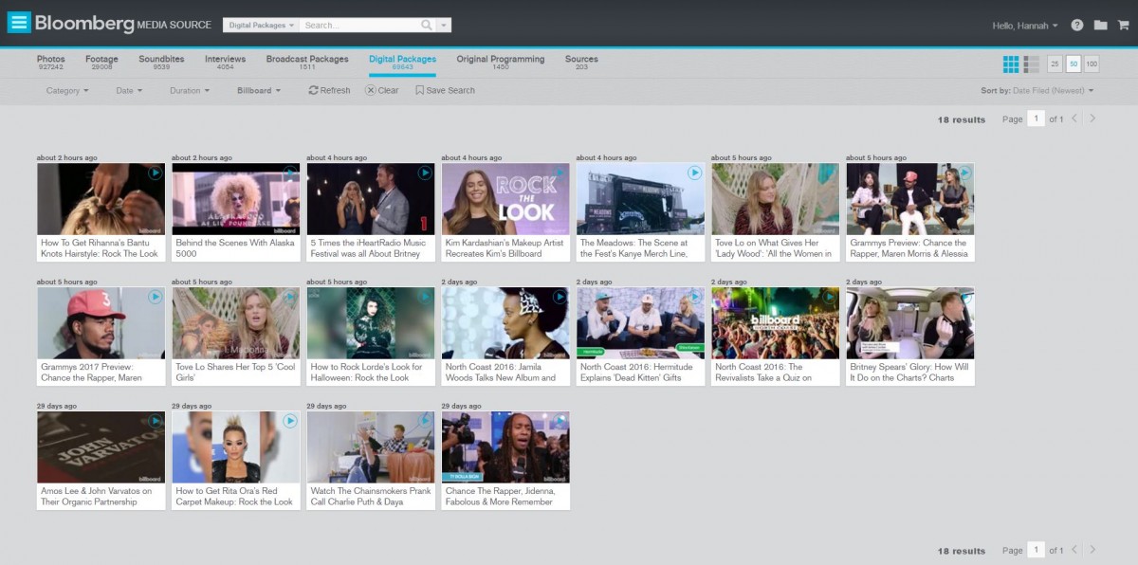
Task: Open the Billboard filter dropdown
Action: pos(260,91)
